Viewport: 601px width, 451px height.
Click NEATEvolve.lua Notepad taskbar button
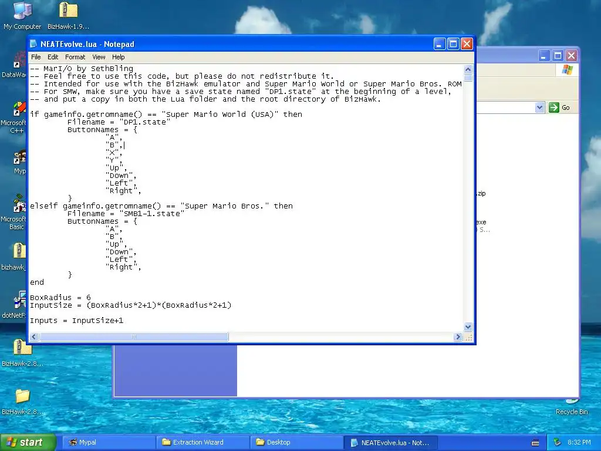(x=390, y=442)
